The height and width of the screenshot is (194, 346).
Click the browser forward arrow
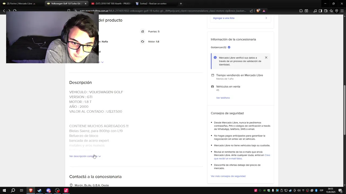click(9, 11)
